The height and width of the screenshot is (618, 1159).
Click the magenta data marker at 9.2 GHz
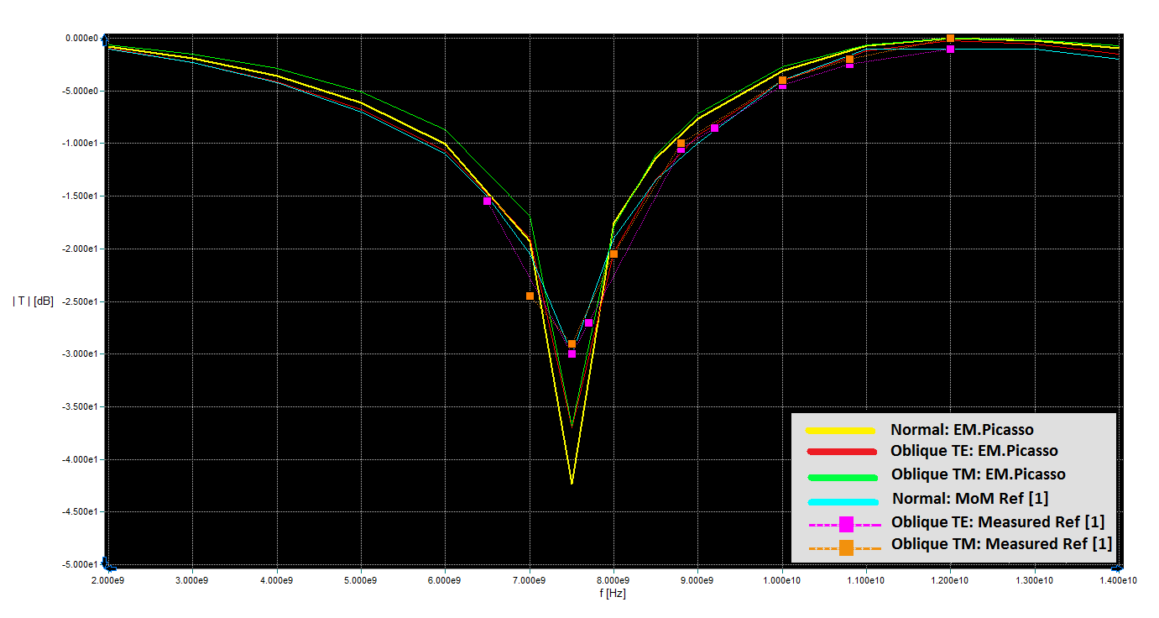tap(714, 128)
